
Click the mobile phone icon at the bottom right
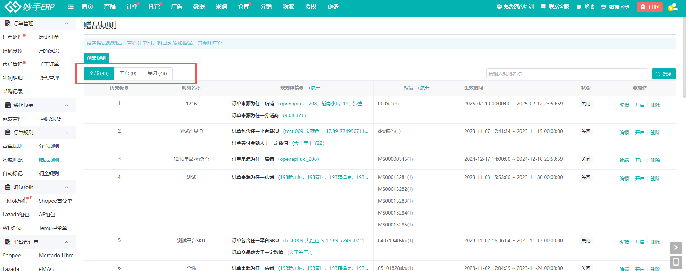pos(676,262)
